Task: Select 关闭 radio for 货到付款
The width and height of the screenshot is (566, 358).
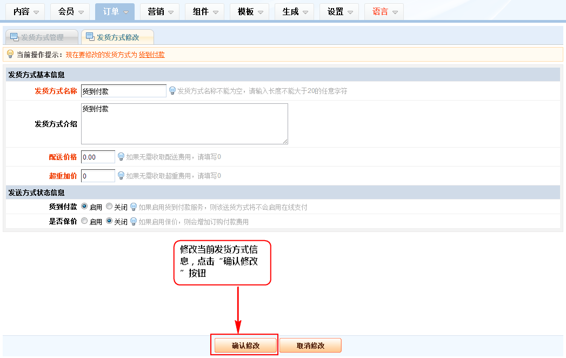Action: coord(109,207)
